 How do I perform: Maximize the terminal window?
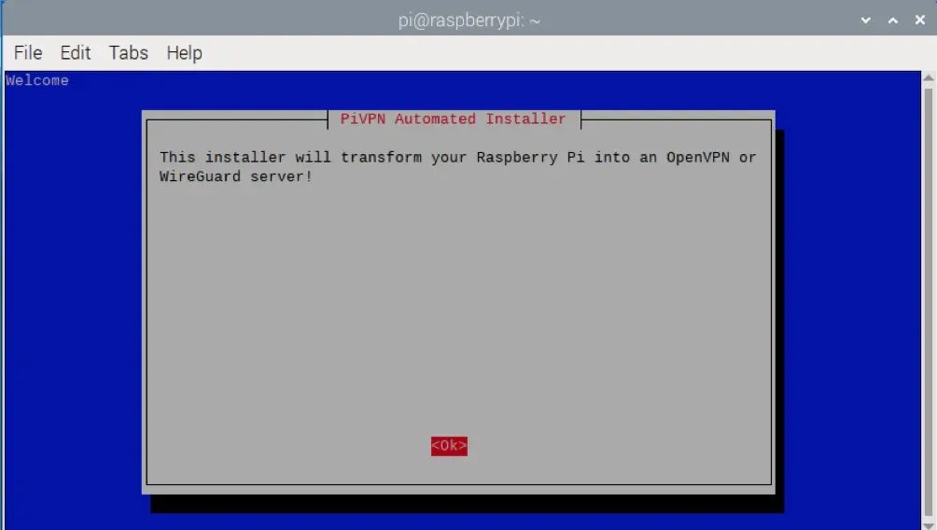pyautogui.click(x=892, y=20)
